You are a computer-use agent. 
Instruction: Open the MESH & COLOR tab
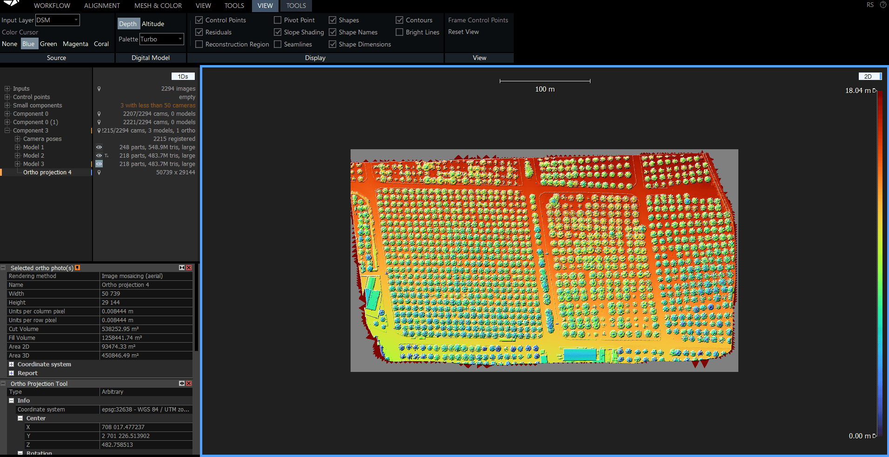coord(158,6)
